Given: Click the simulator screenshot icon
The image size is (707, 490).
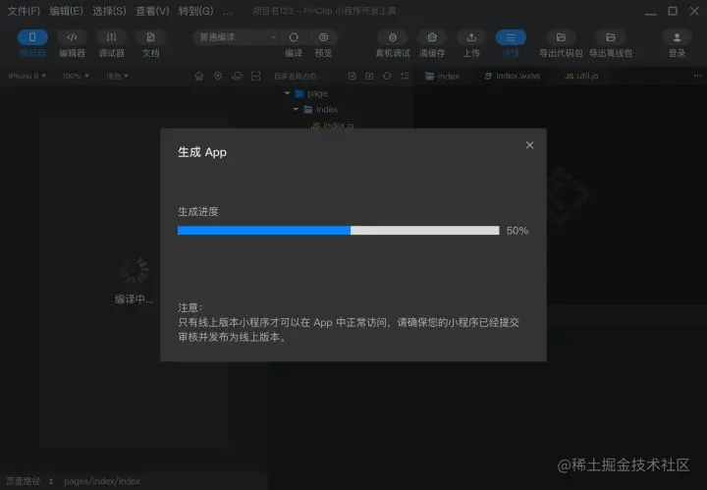Looking at the screenshot, I should click(x=237, y=76).
